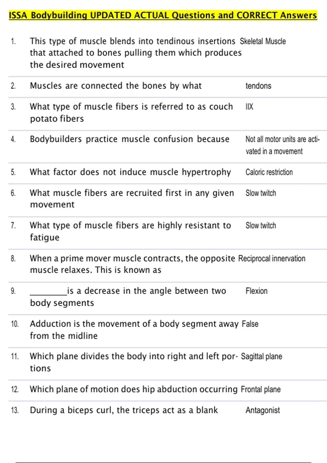Click the 'IIX' answer for couch potato fibers
The height and width of the screenshot is (463, 327).
click(249, 107)
